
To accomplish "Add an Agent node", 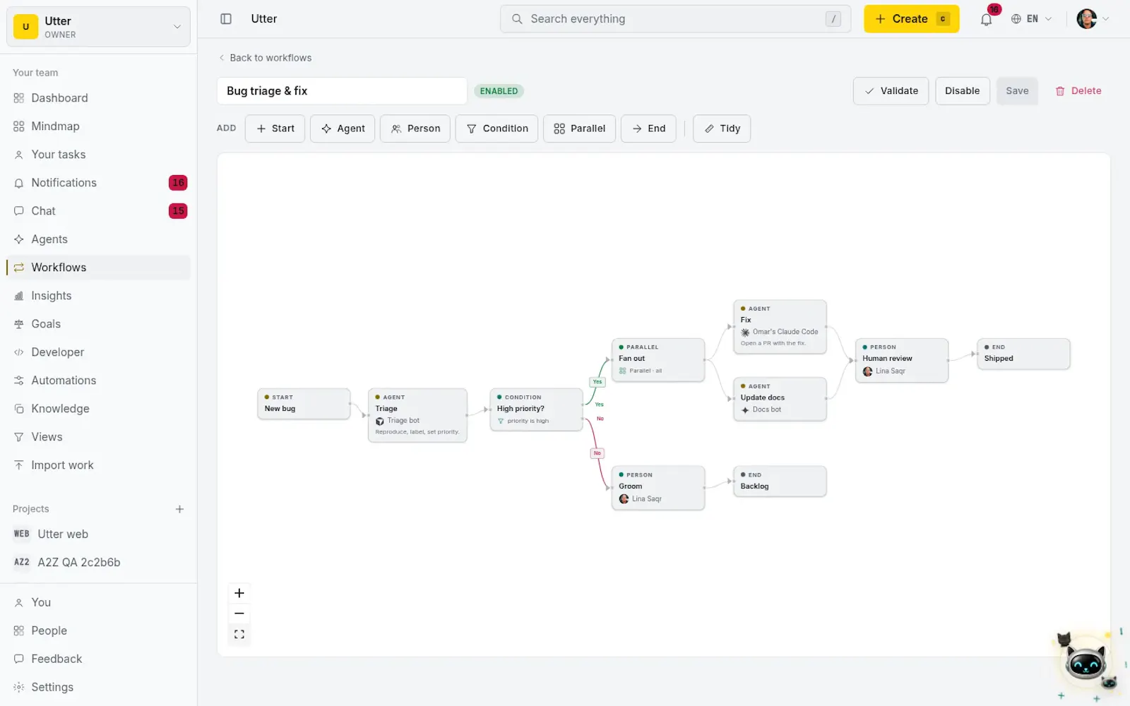I will (x=343, y=128).
